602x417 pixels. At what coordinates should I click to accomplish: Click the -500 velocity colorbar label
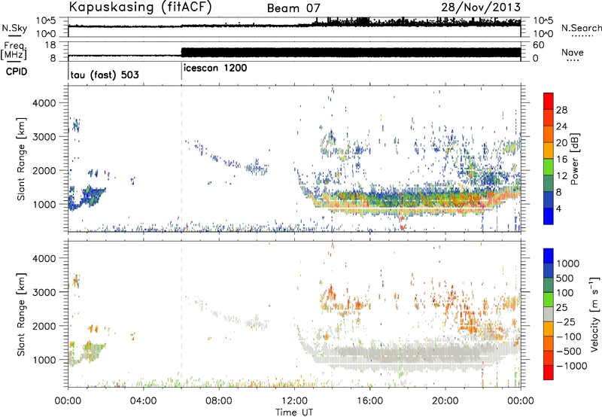click(568, 352)
